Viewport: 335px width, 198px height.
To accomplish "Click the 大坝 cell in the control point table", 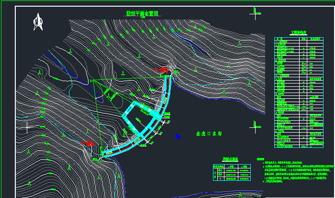I will (215, 175).
